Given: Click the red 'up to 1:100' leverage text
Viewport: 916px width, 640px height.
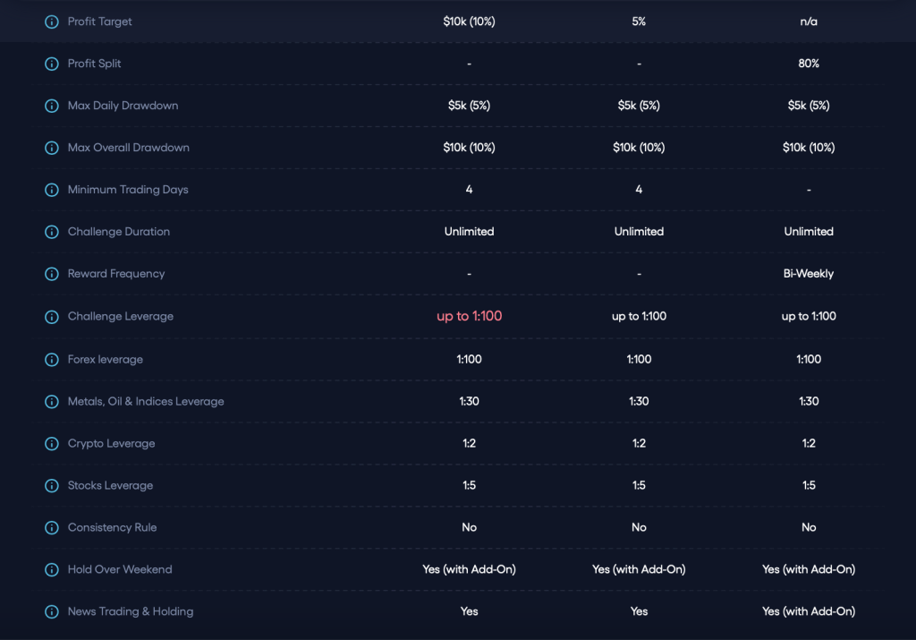Looking at the screenshot, I should pyautogui.click(x=469, y=316).
